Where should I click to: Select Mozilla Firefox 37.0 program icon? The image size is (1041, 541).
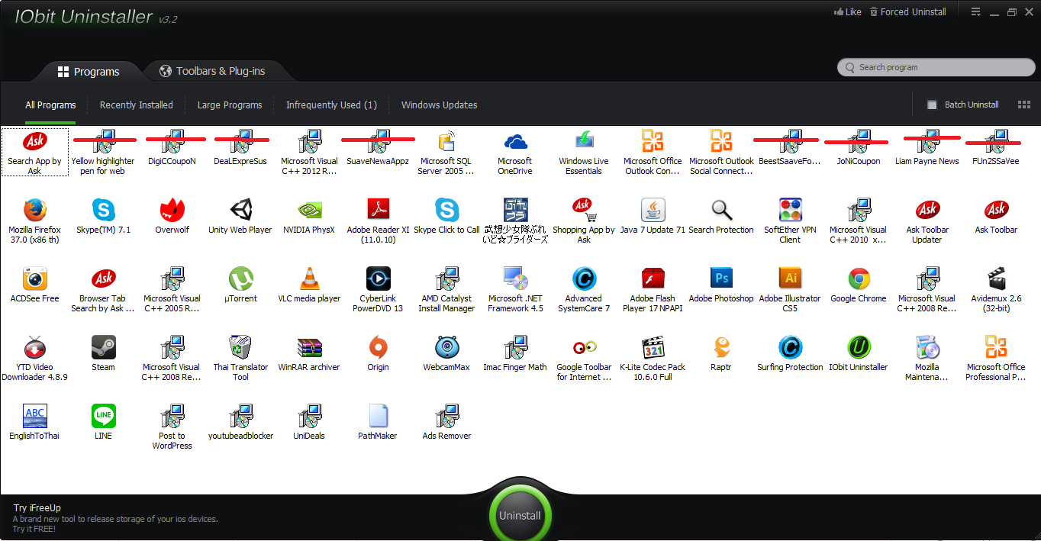pyautogui.click(x=34, y=210)
